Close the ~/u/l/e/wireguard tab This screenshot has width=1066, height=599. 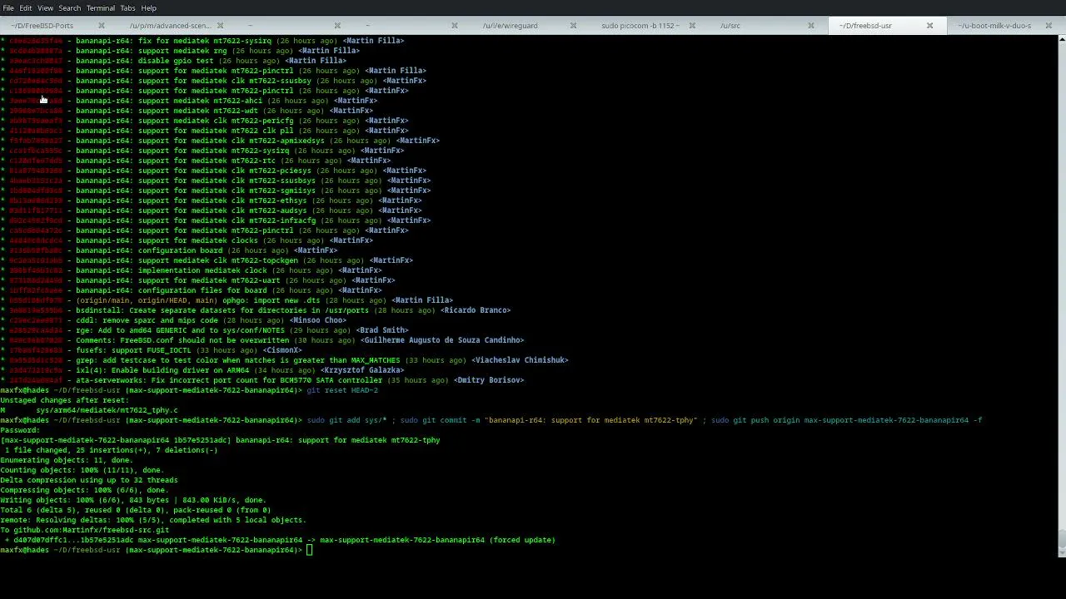[575, 26]
